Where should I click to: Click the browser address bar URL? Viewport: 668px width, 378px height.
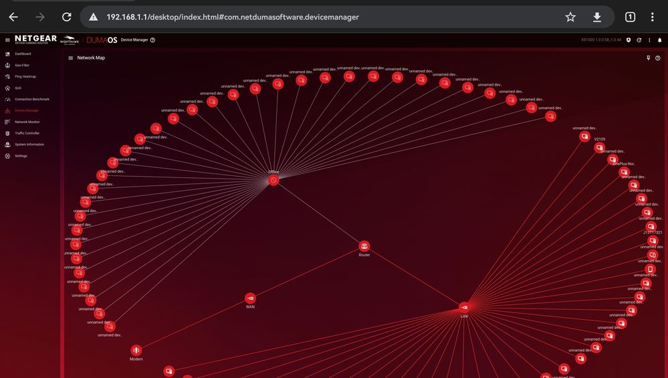coord(233,17)
